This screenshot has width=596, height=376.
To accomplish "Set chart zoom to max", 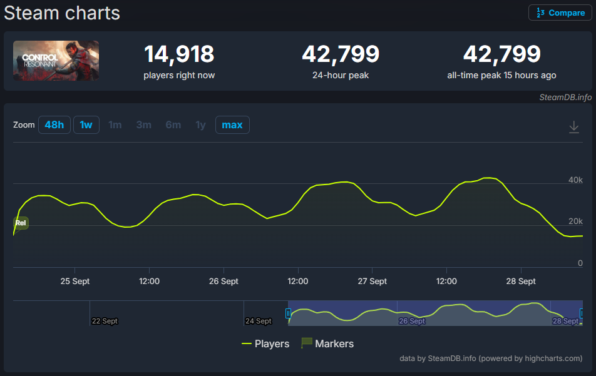I will pos(232,125).
